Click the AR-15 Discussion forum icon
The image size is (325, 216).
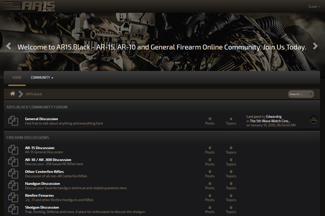click(x=13, y=150)
